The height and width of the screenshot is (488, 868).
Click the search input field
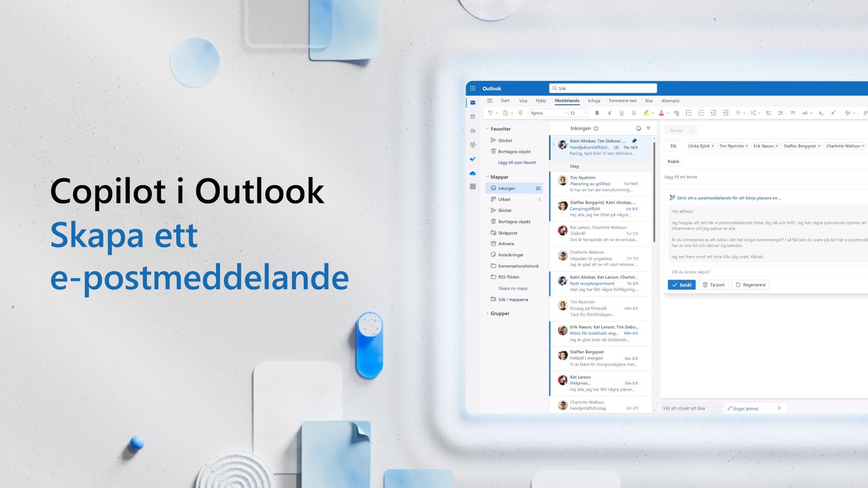point(603,88)
